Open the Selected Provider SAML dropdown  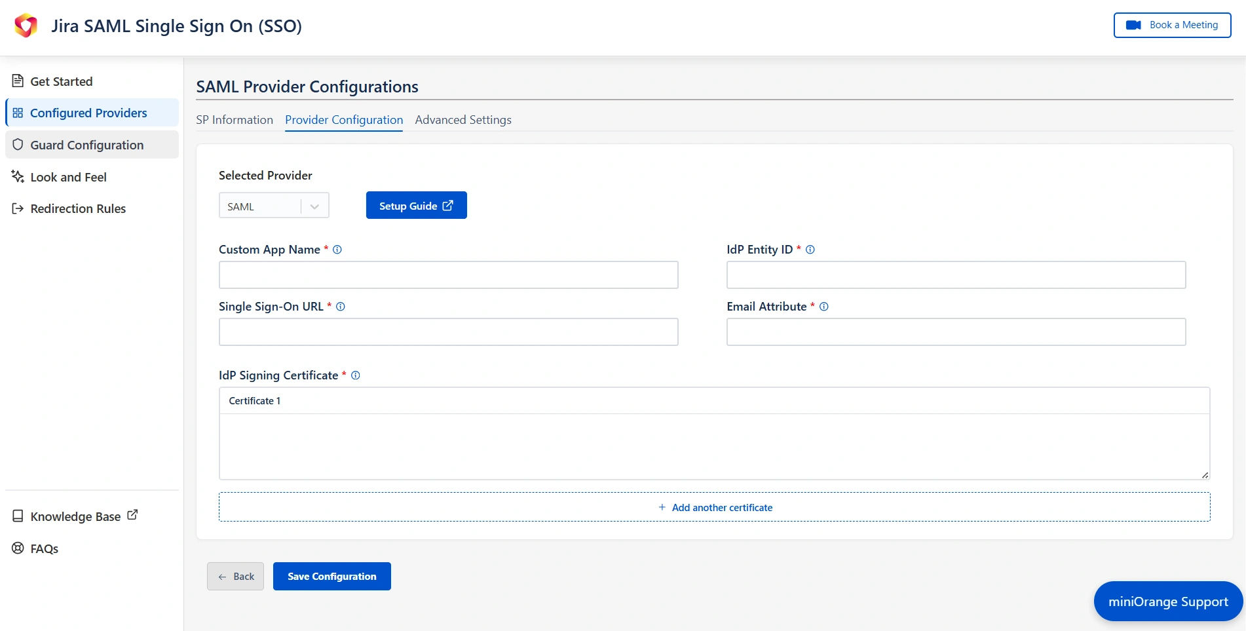tap(274, 206)
